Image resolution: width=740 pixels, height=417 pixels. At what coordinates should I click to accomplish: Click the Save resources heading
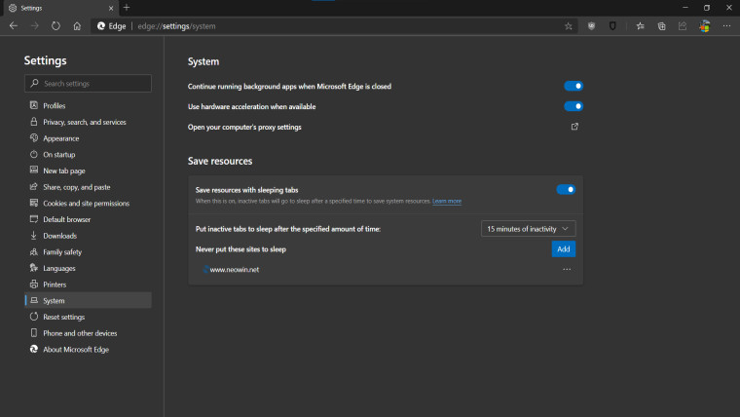click(220, 161)
